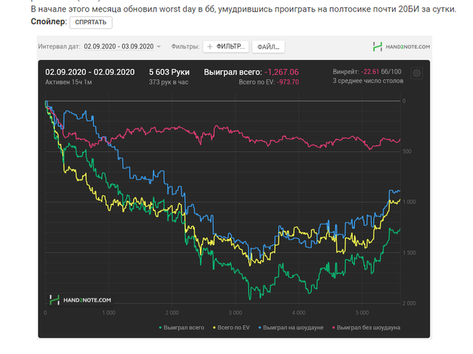Toggle the Всего по EV legend item
This screenshot has width=473, height=354.
coord(231,328)
